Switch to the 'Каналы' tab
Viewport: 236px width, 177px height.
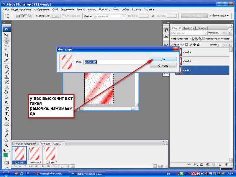[201, 28]
